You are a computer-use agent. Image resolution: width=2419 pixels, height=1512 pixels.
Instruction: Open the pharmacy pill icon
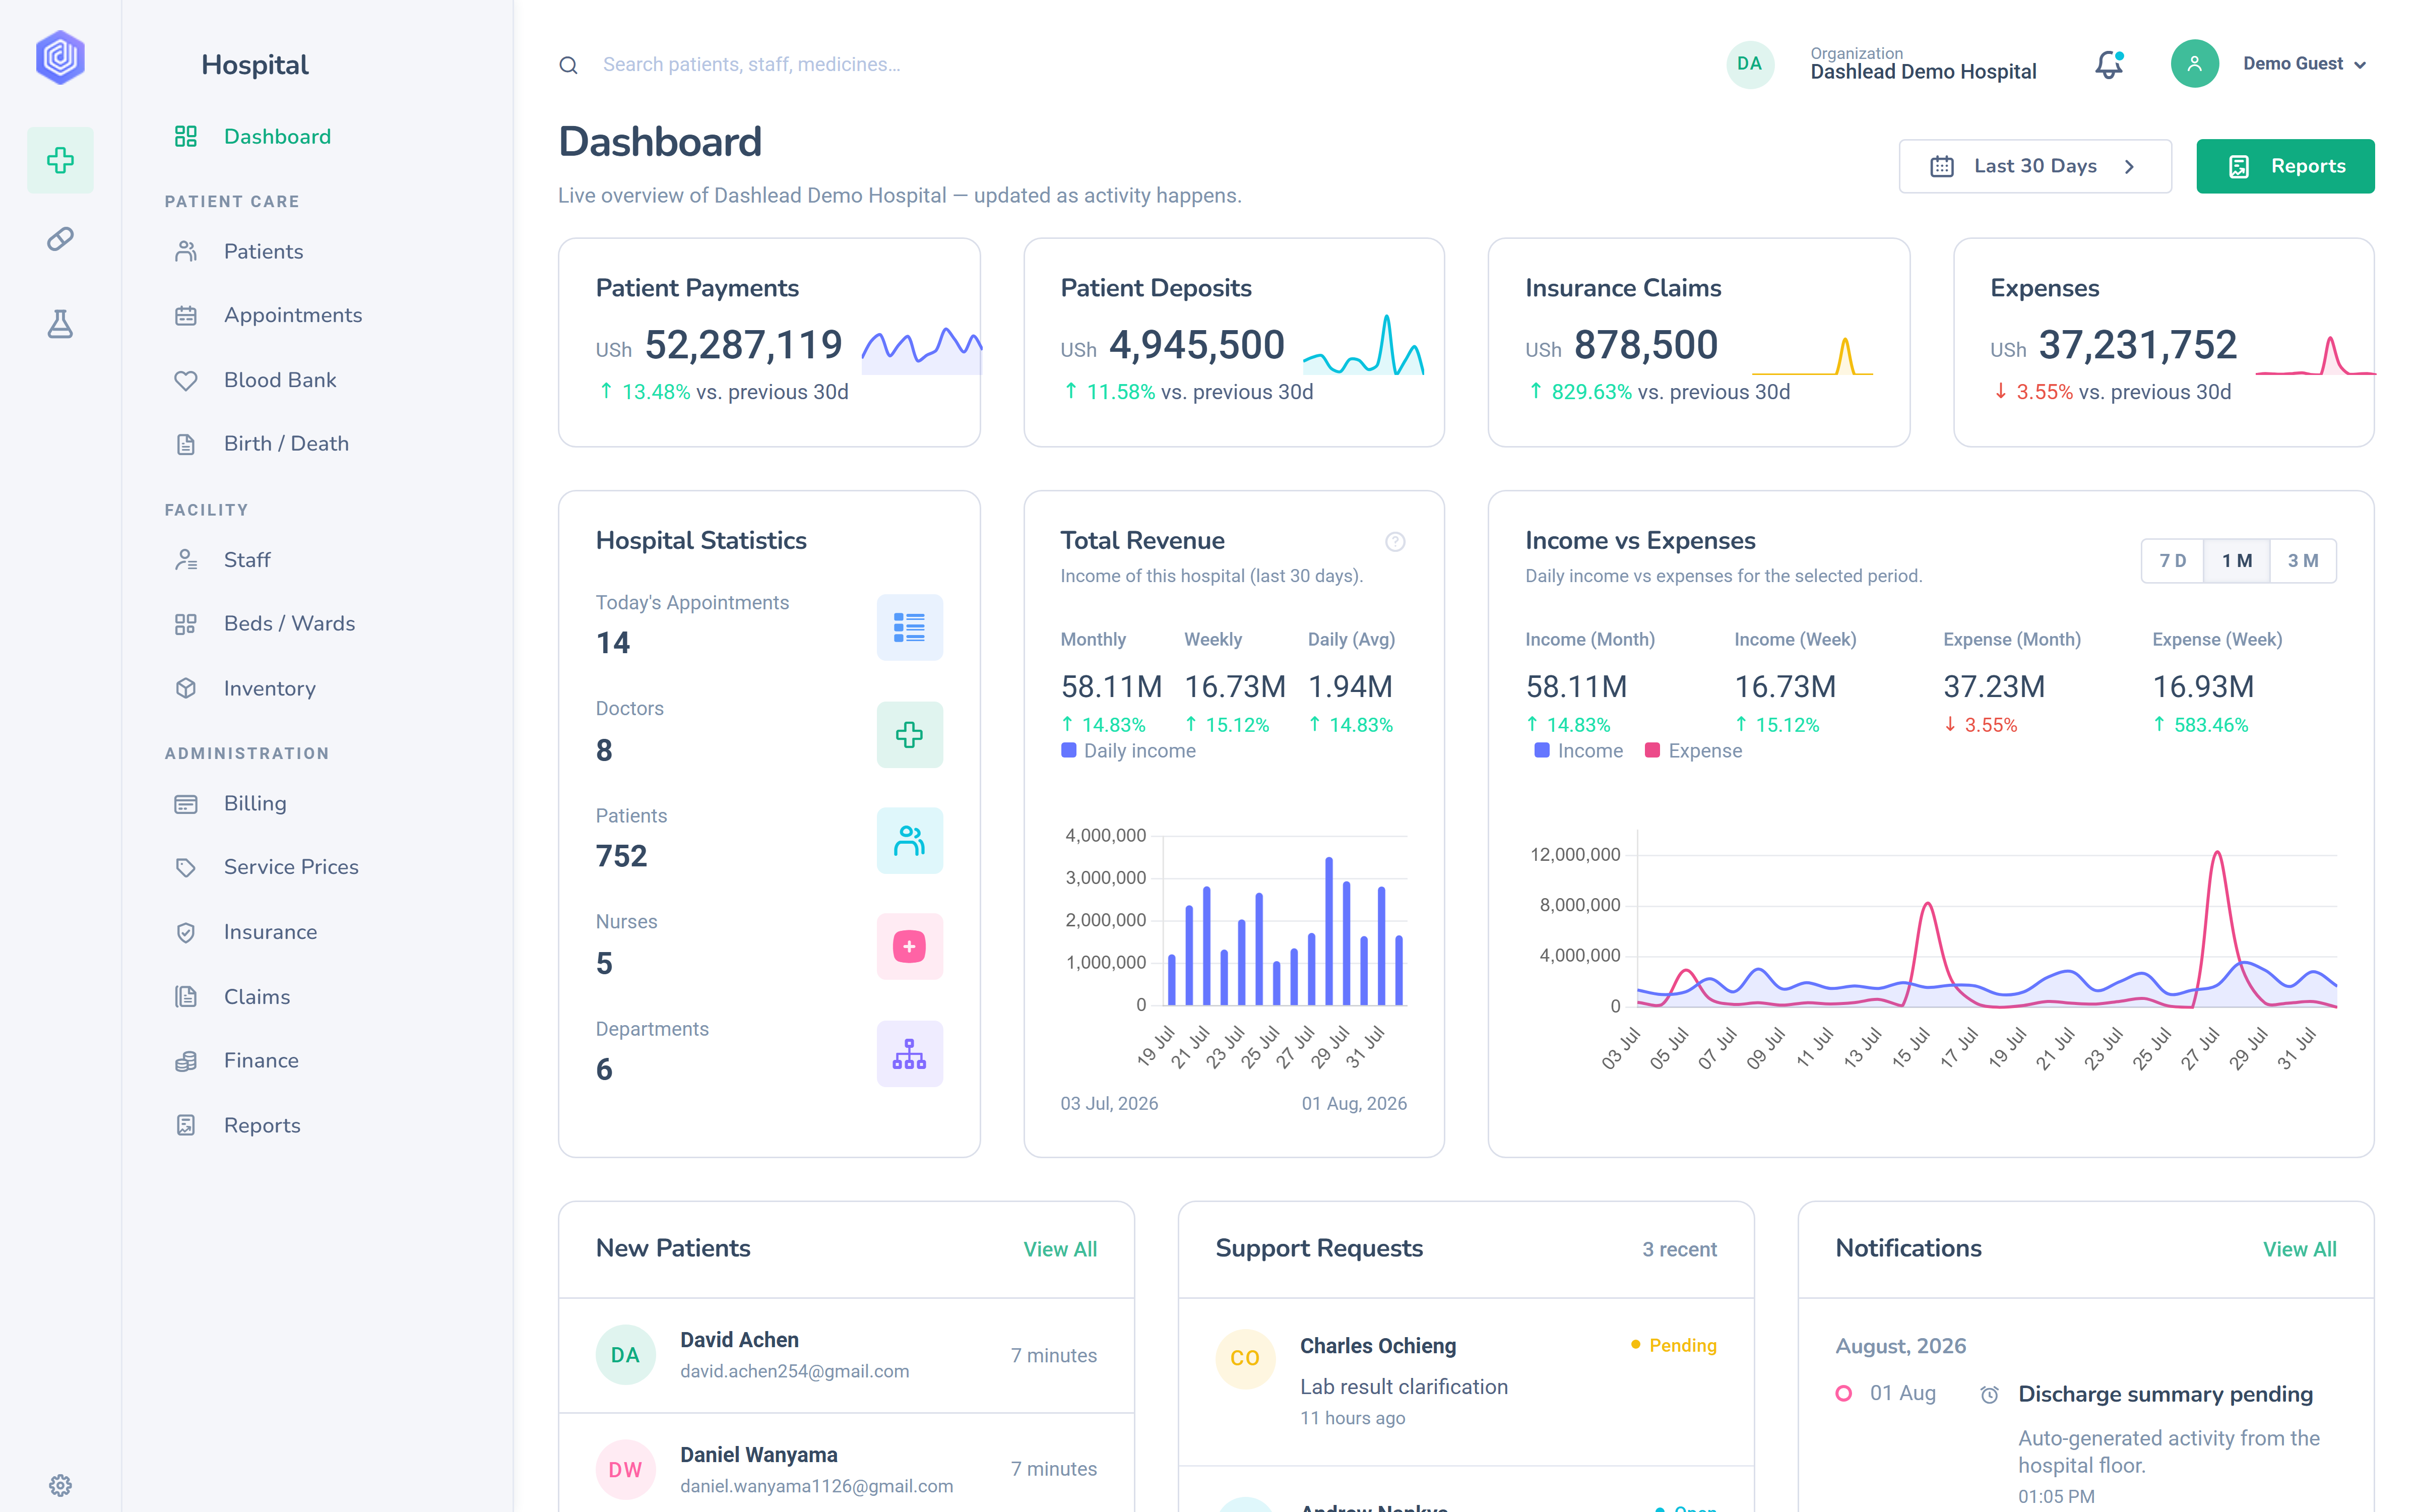pyautogui.click(x=60, y=239)
